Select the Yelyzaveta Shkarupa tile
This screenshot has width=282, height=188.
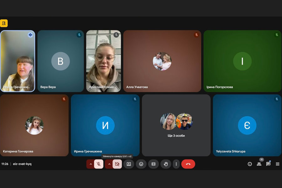click(x=247, y=125)
